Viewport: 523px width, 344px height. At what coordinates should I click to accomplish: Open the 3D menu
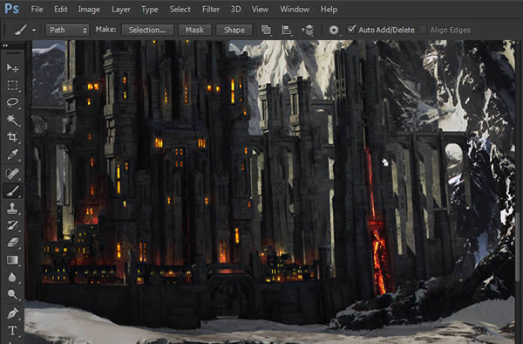[236, 10]
